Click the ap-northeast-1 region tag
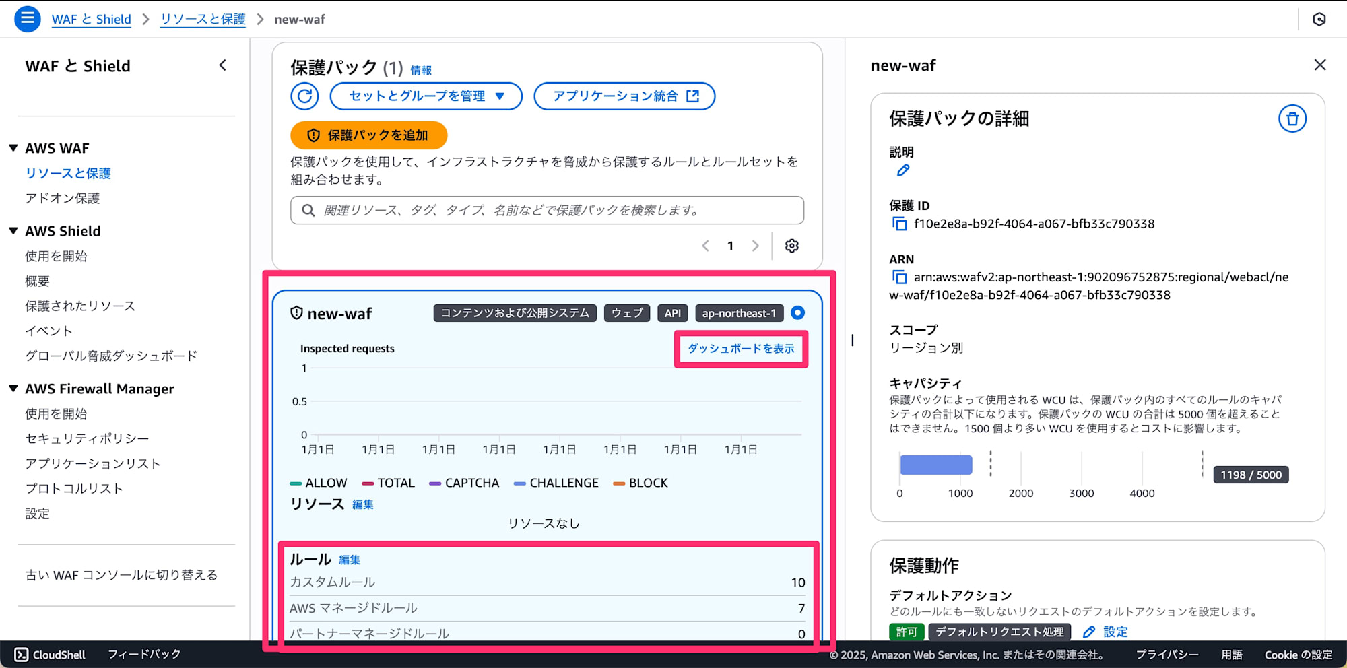Viewport: 1347px width, 668px height. click(740, 313)
